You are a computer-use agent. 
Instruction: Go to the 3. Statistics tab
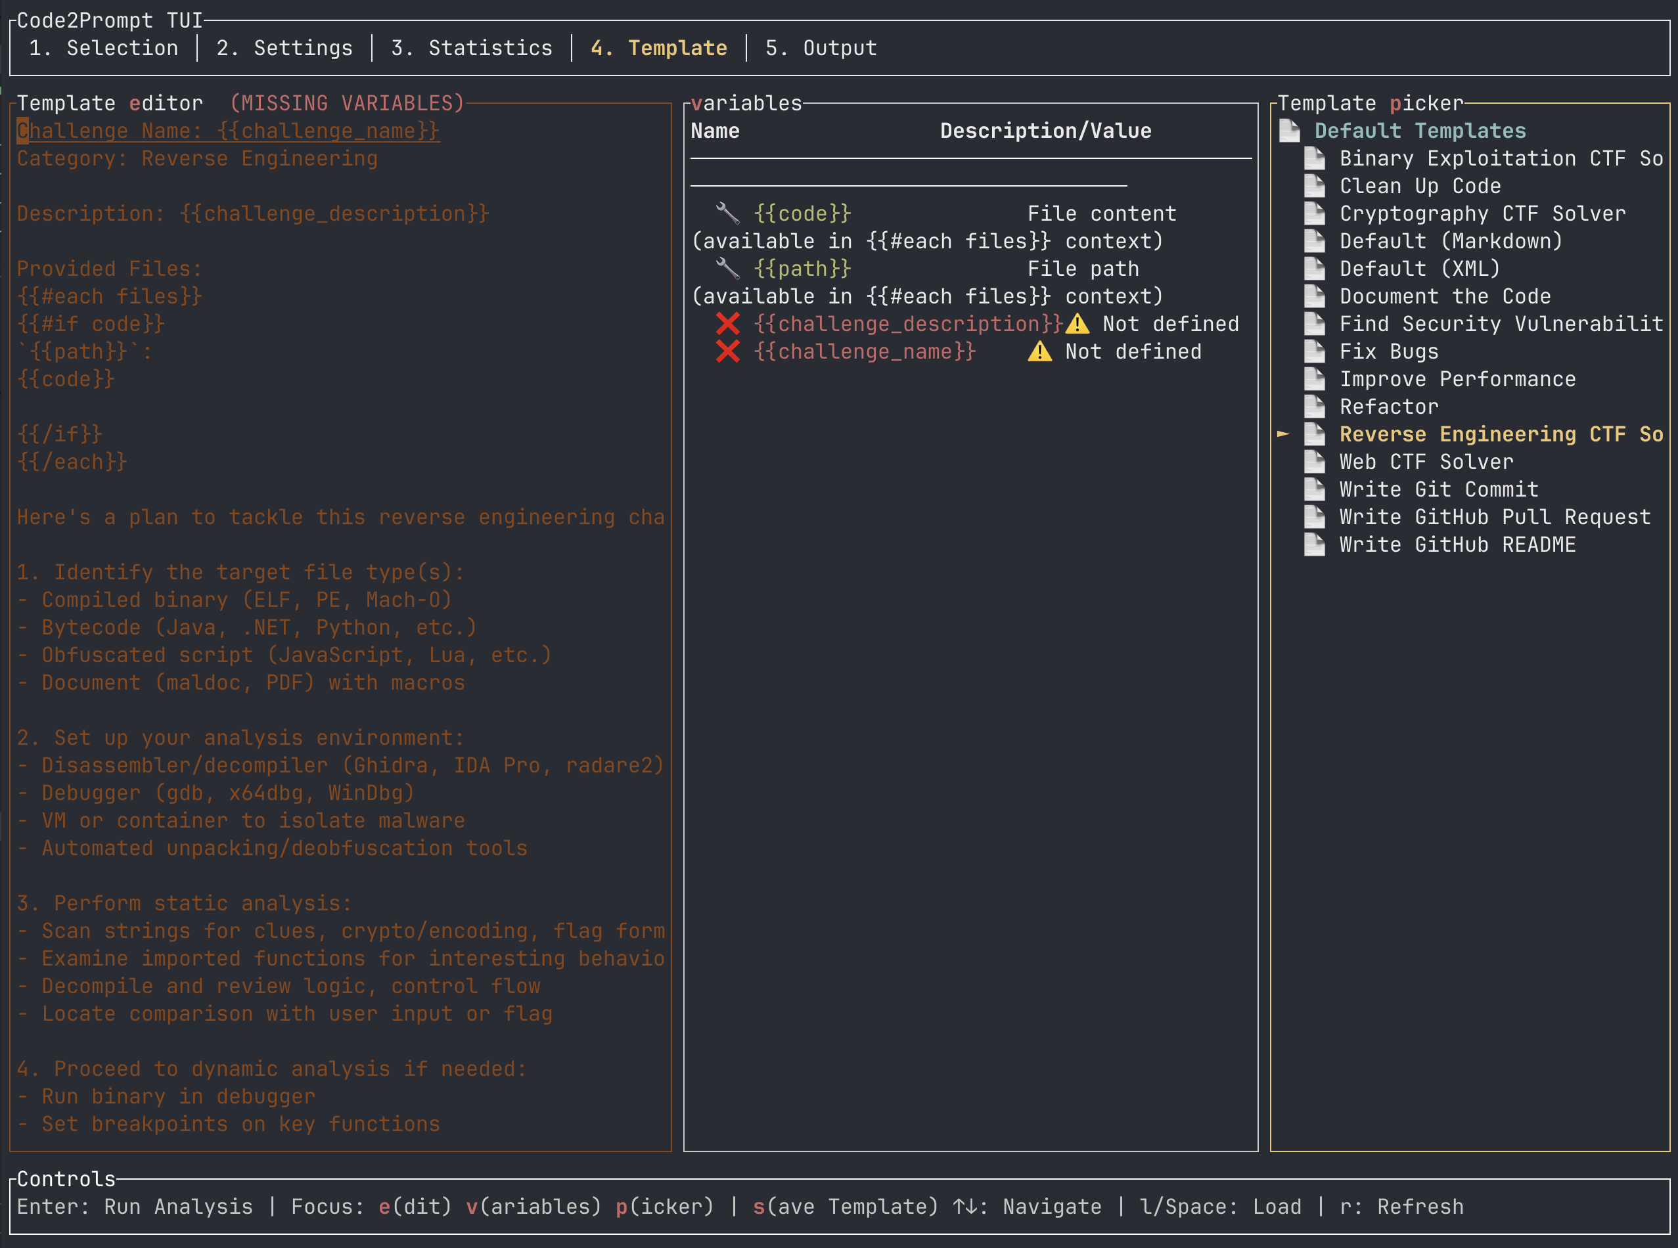pyautogui.click(x=472, y=47)
